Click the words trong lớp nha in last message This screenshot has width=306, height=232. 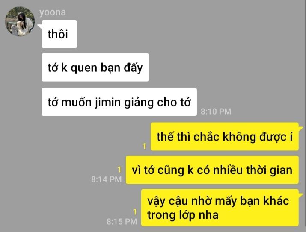(x=183, y=215)
